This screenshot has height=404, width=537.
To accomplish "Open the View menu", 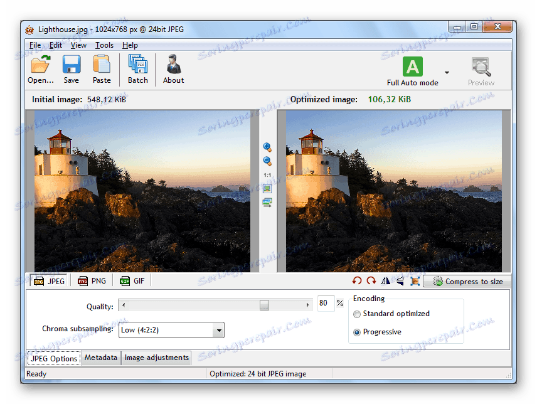I will [78, 45].
